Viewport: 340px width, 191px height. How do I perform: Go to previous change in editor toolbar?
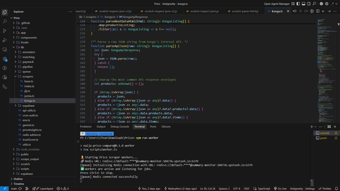[295, 11]
